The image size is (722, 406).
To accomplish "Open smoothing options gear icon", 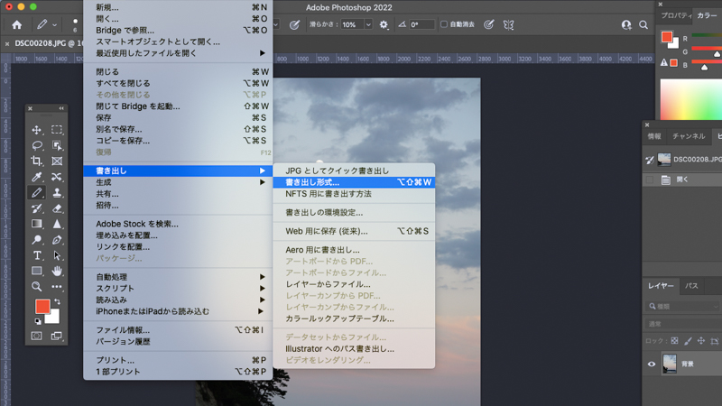I will tap(384, 25).
